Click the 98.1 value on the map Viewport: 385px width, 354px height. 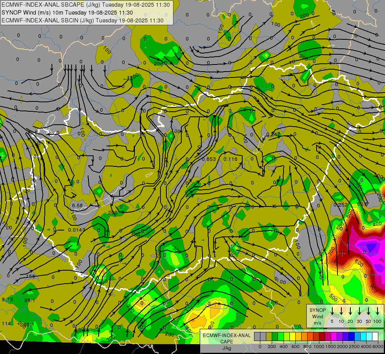[30, 300]
